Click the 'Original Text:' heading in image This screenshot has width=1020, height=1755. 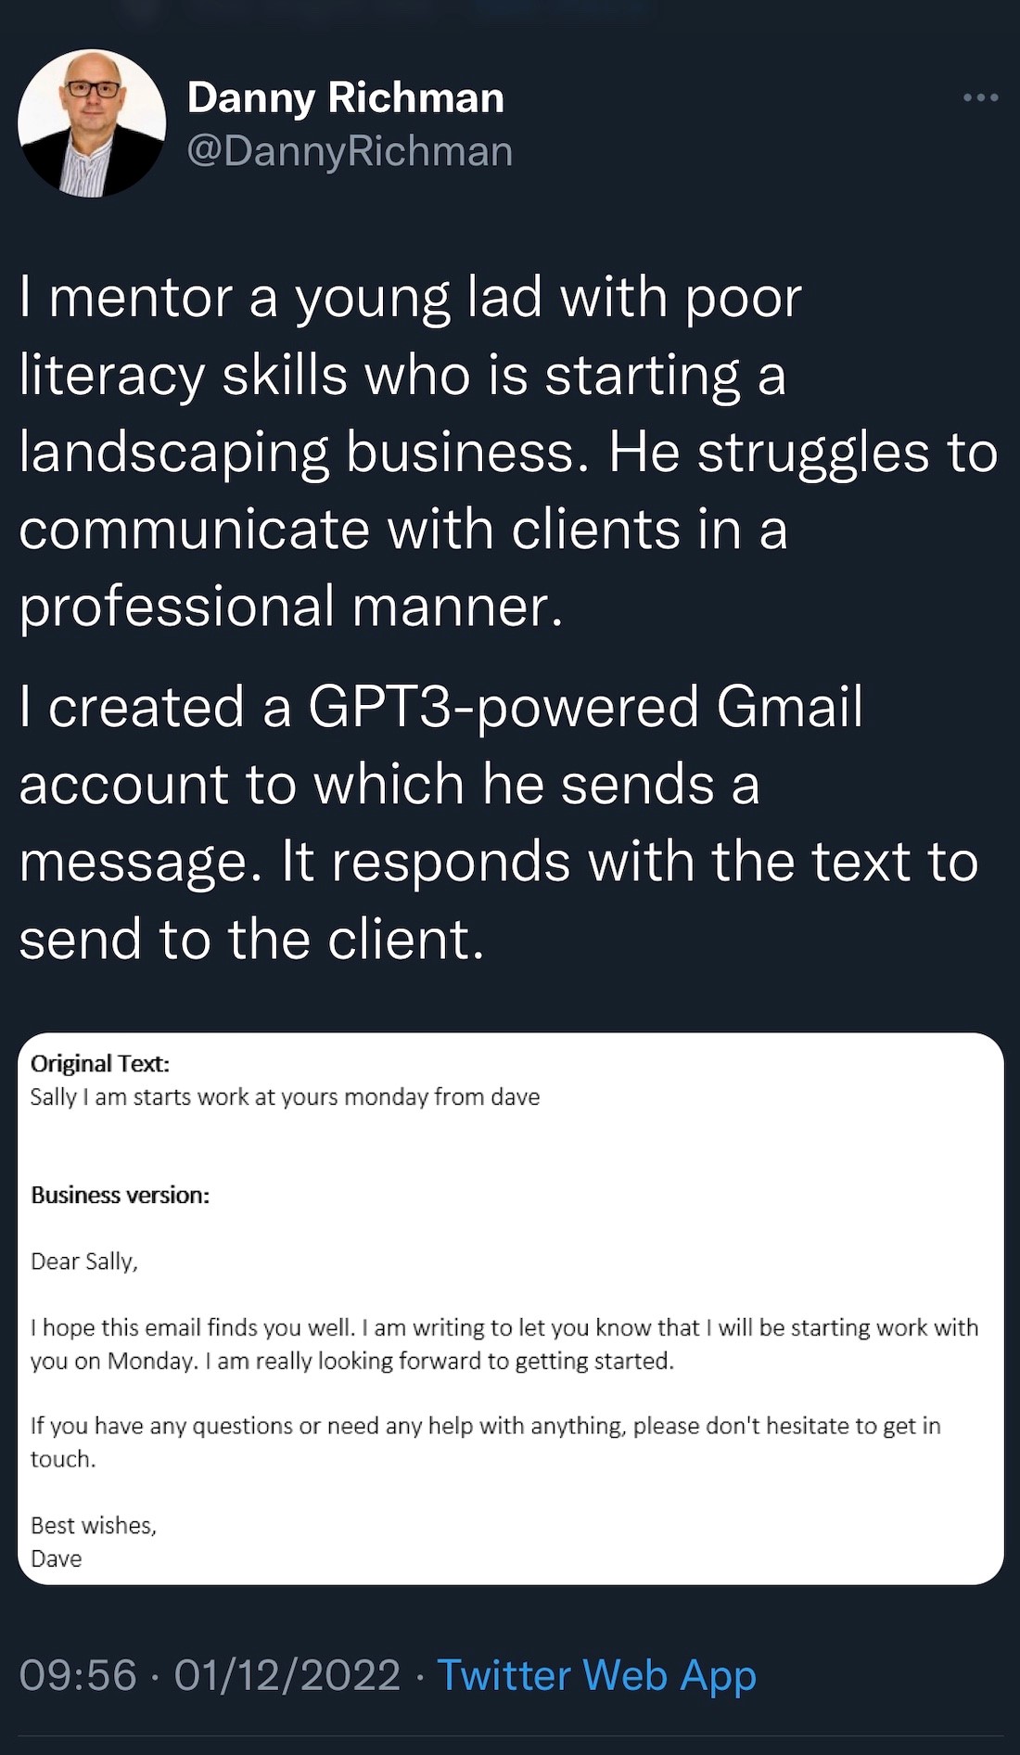point(100,1064)
